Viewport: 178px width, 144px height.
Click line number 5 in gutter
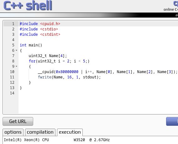tap(13, 45)
